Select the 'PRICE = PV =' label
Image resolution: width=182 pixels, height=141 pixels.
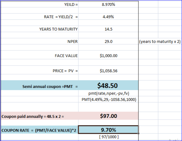click(x=65, y=71)
